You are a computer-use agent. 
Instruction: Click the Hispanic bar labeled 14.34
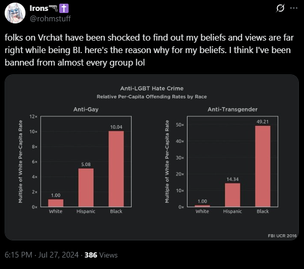pyautogui.click(x=232, y=195)
